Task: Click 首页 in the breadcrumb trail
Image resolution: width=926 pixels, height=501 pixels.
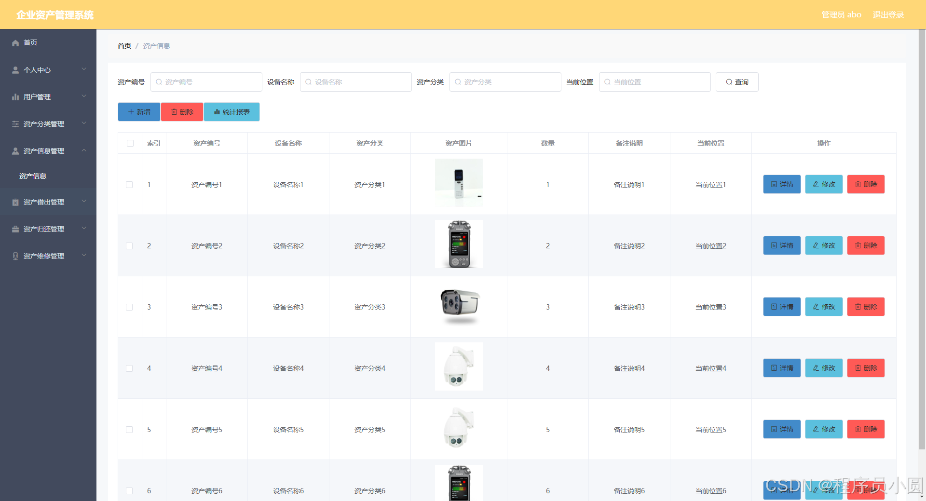Action: (124, 45)
